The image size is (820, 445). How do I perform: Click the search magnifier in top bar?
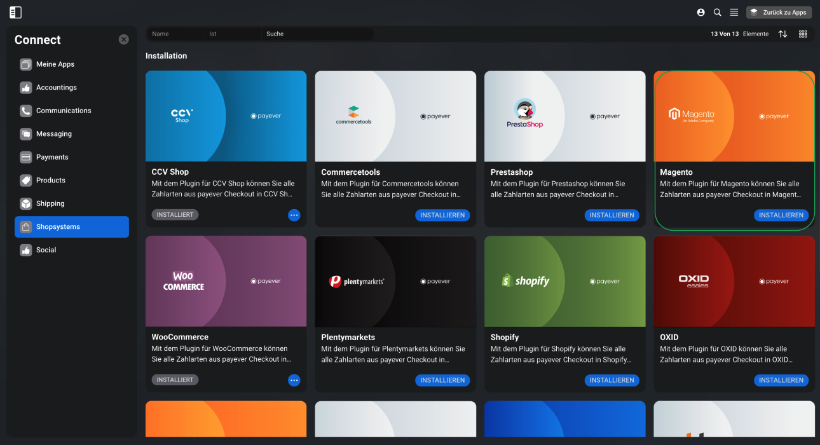point(717,12)
